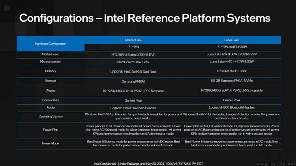
Task: Click the 'Storage' row label
Action: (x=51, y=81)
